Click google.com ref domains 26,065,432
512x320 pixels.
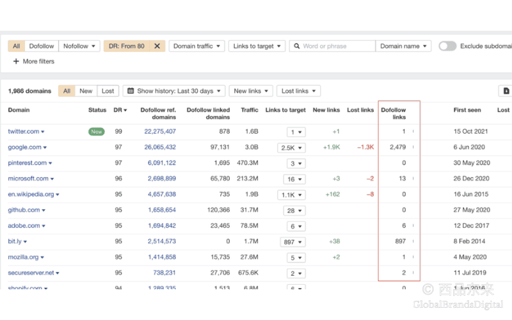(x=160, y=147)
